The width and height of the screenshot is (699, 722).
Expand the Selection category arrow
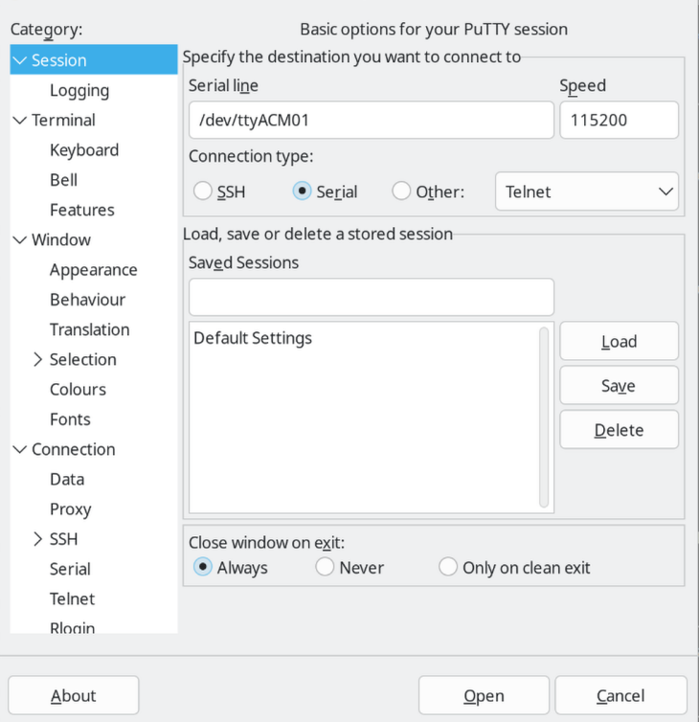(x=38, y=360)
